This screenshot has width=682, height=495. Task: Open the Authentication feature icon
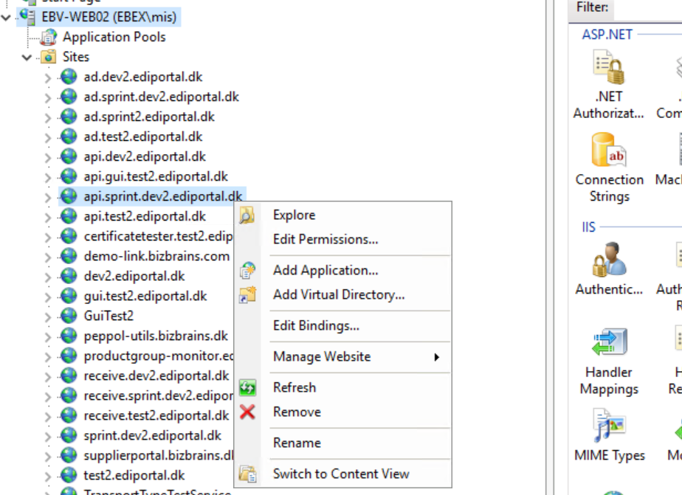tap(609, 260)
